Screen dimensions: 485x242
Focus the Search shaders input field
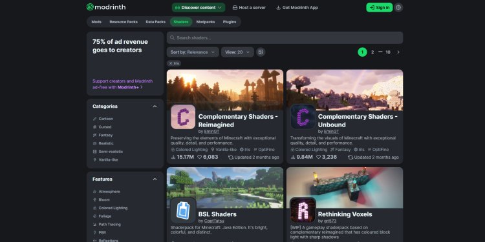[285, 37]
